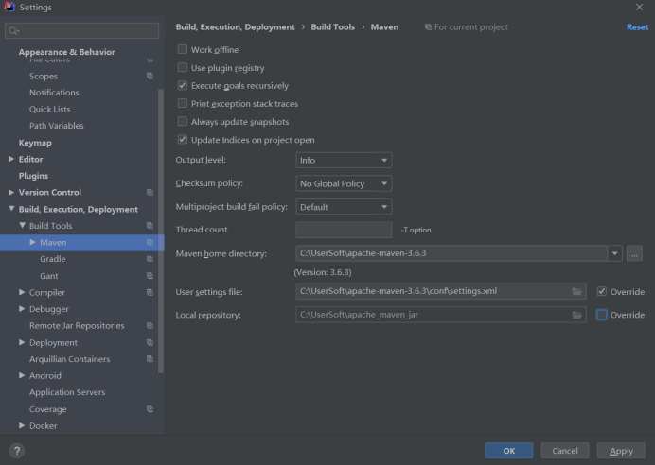
Task: Uncheck Update Indices on project open
Action: click(183, 139)
